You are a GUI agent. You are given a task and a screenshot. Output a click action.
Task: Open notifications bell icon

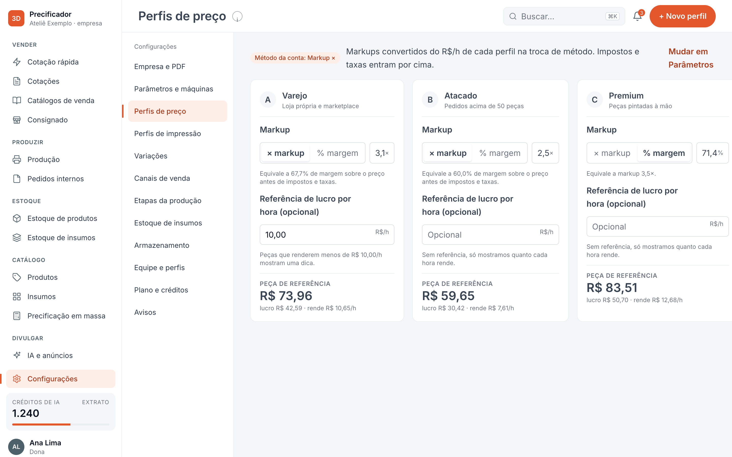pyautogui.click(x=637, y=16)
